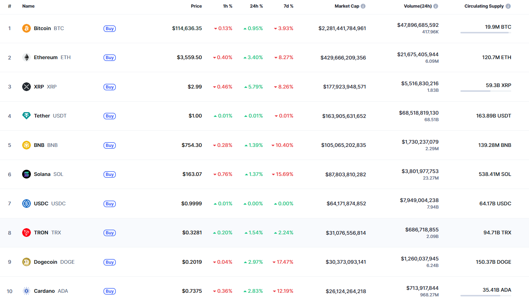Image resolution: width=529 pixels, height=304 pixels.
Task: Click the USDC coin logo
Action: tap(27, 204)
